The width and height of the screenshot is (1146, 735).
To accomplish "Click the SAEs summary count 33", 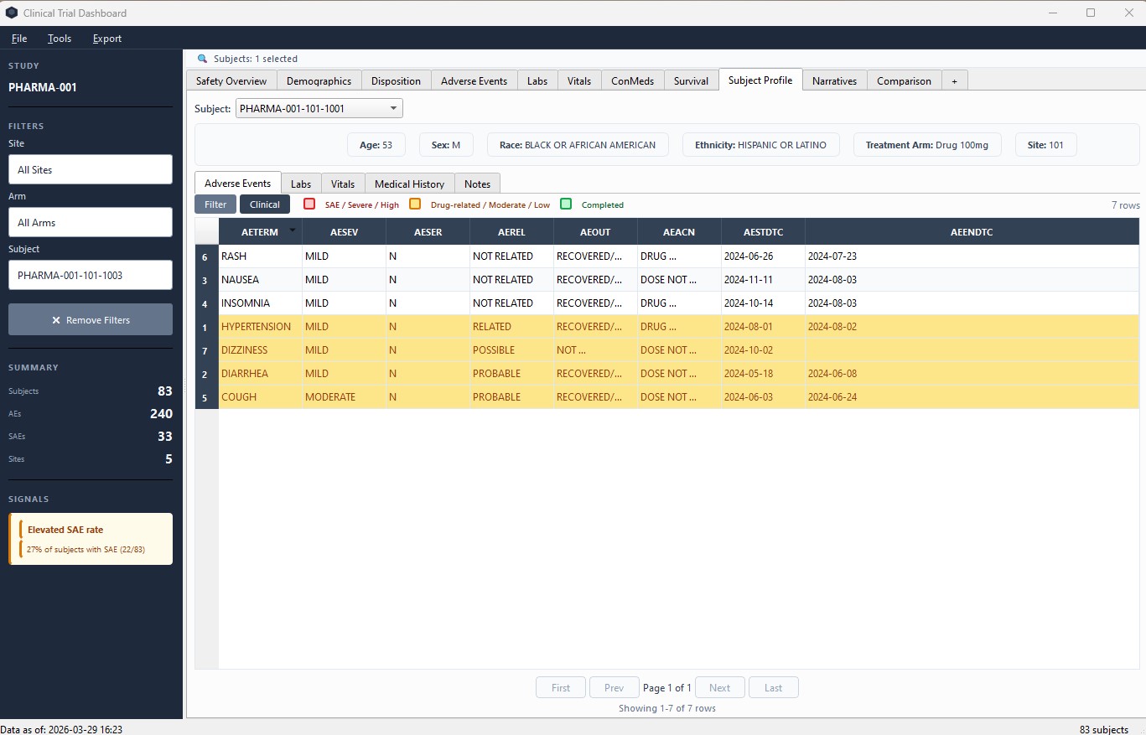I will coord(164,437).
